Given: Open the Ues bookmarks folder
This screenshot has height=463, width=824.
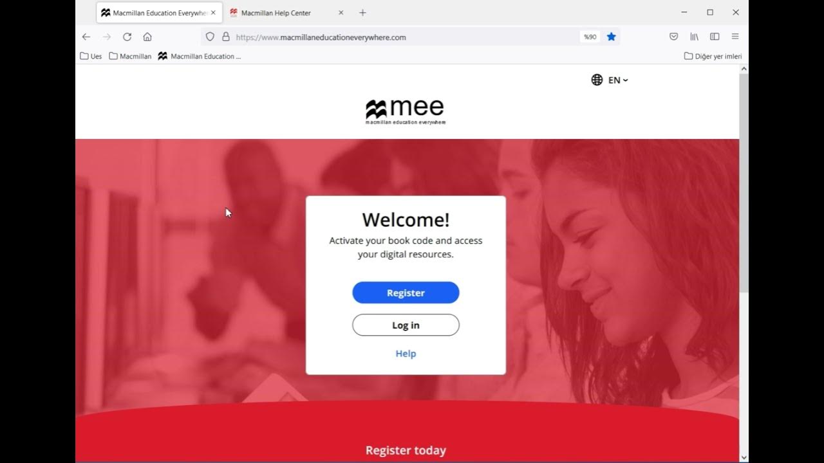Looking at the screenshot, I should (91, 56).
